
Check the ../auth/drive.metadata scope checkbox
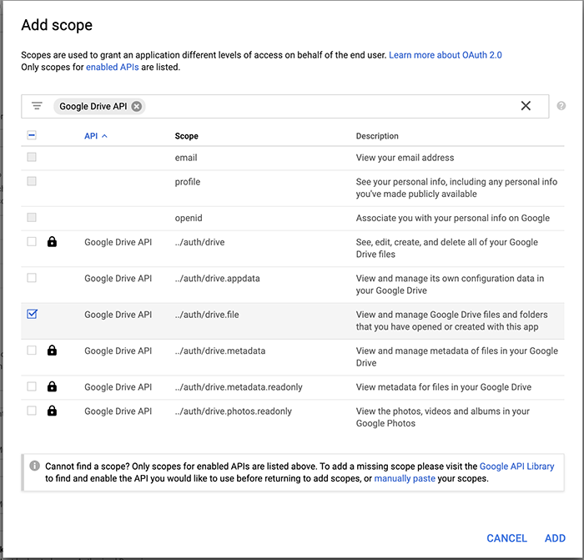click(32, 351)
